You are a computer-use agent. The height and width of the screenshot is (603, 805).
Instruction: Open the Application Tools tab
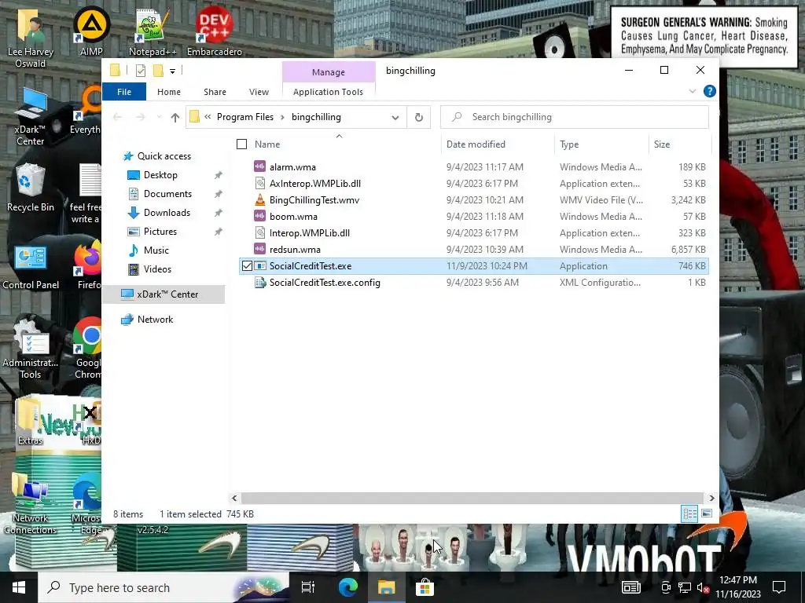click(x=328, y=92)
